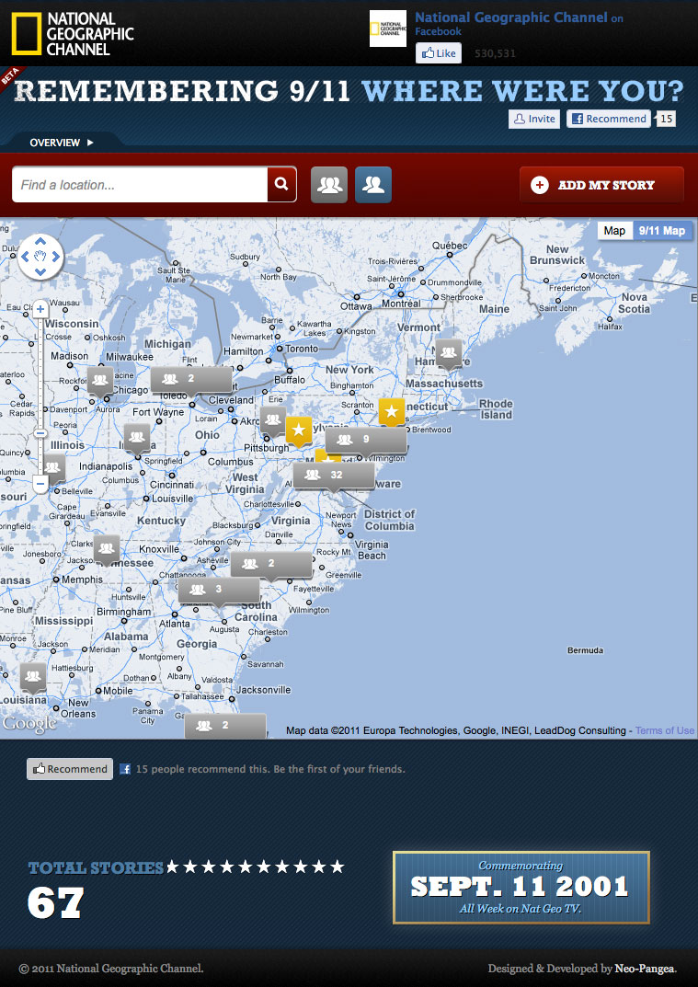Viewport: 698px width, 987px height.
Task: Zoom out with the minus button
Action: [x=40, y=484]
